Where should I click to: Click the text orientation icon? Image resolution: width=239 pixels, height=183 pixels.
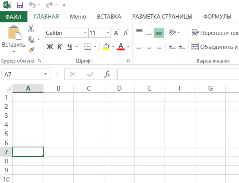tap(172, 32)
